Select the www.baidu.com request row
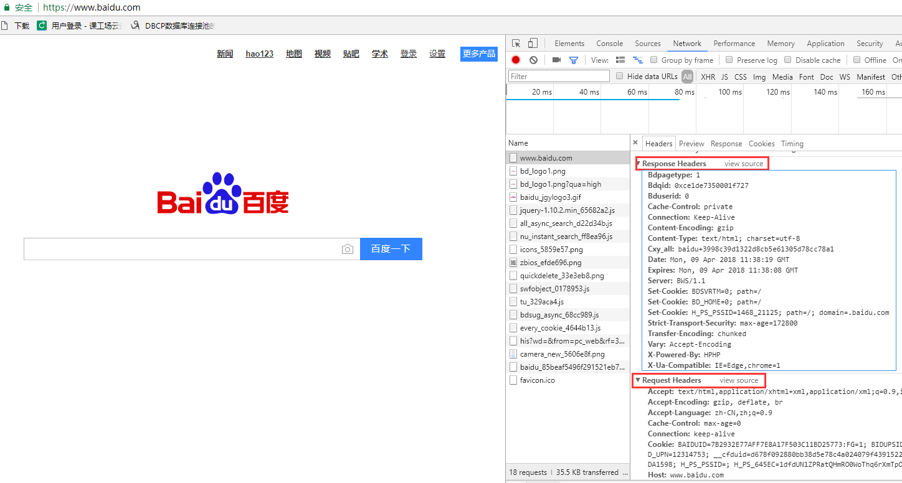The image size is (902, 483). click(x=568, y=158)
